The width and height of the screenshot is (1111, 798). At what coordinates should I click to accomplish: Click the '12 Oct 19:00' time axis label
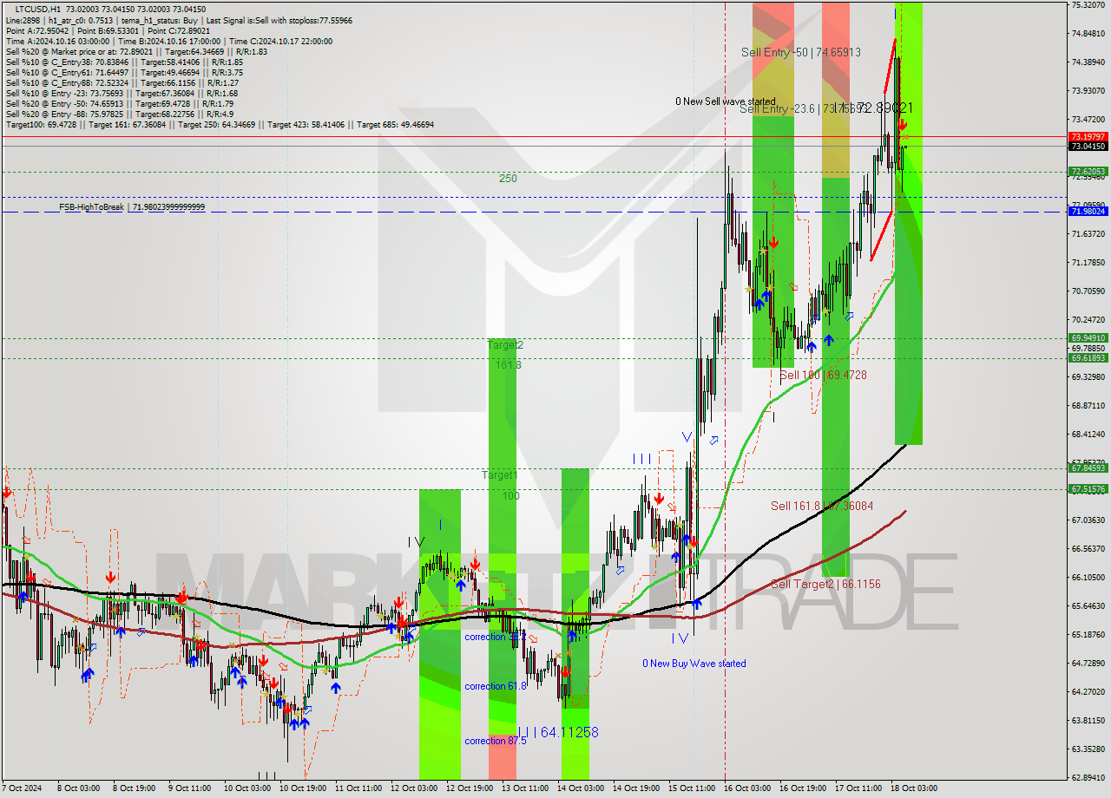468,788
